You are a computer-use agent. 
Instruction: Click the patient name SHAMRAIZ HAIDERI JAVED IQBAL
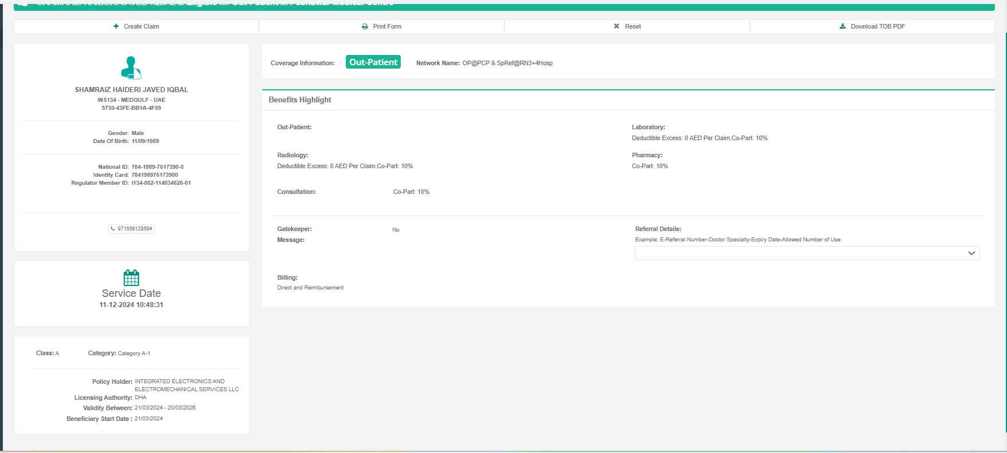coord(131,90)
